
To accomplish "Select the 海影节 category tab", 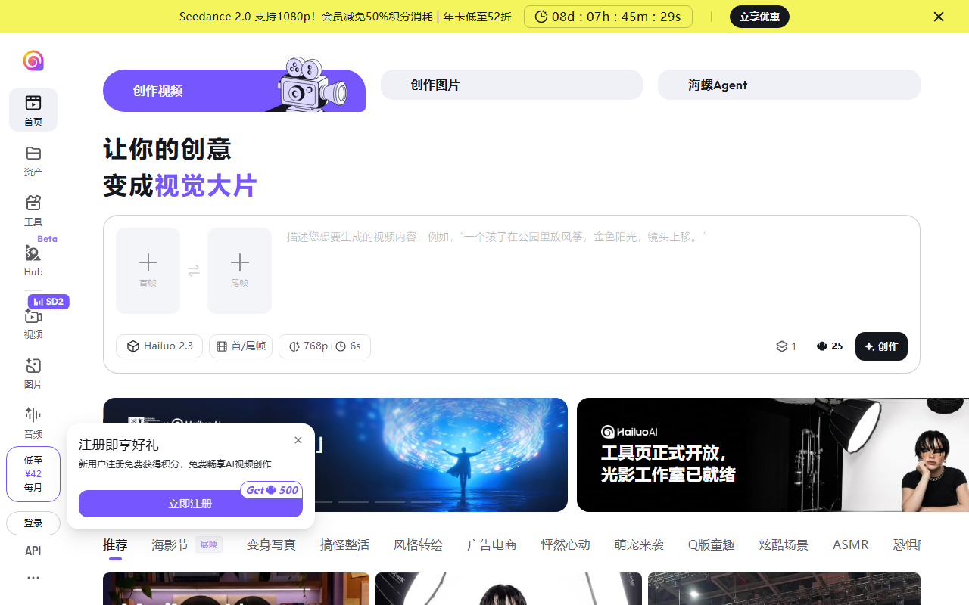I will click(x=187, y=544).
